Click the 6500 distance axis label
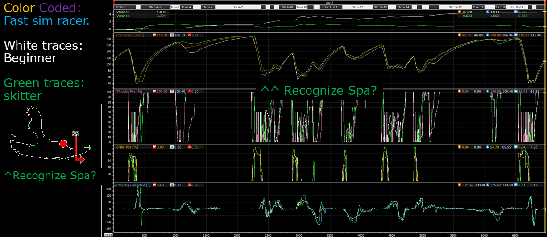 click(x=514, y=235)
